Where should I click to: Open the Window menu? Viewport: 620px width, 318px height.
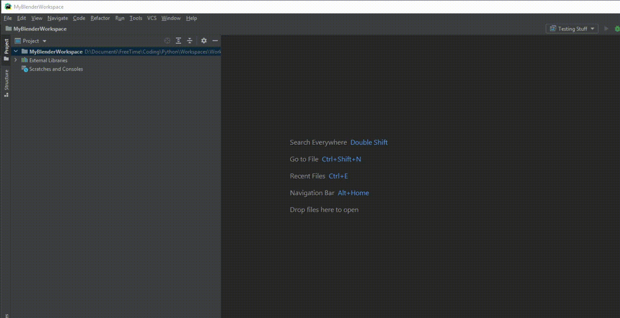coord(171,18)
